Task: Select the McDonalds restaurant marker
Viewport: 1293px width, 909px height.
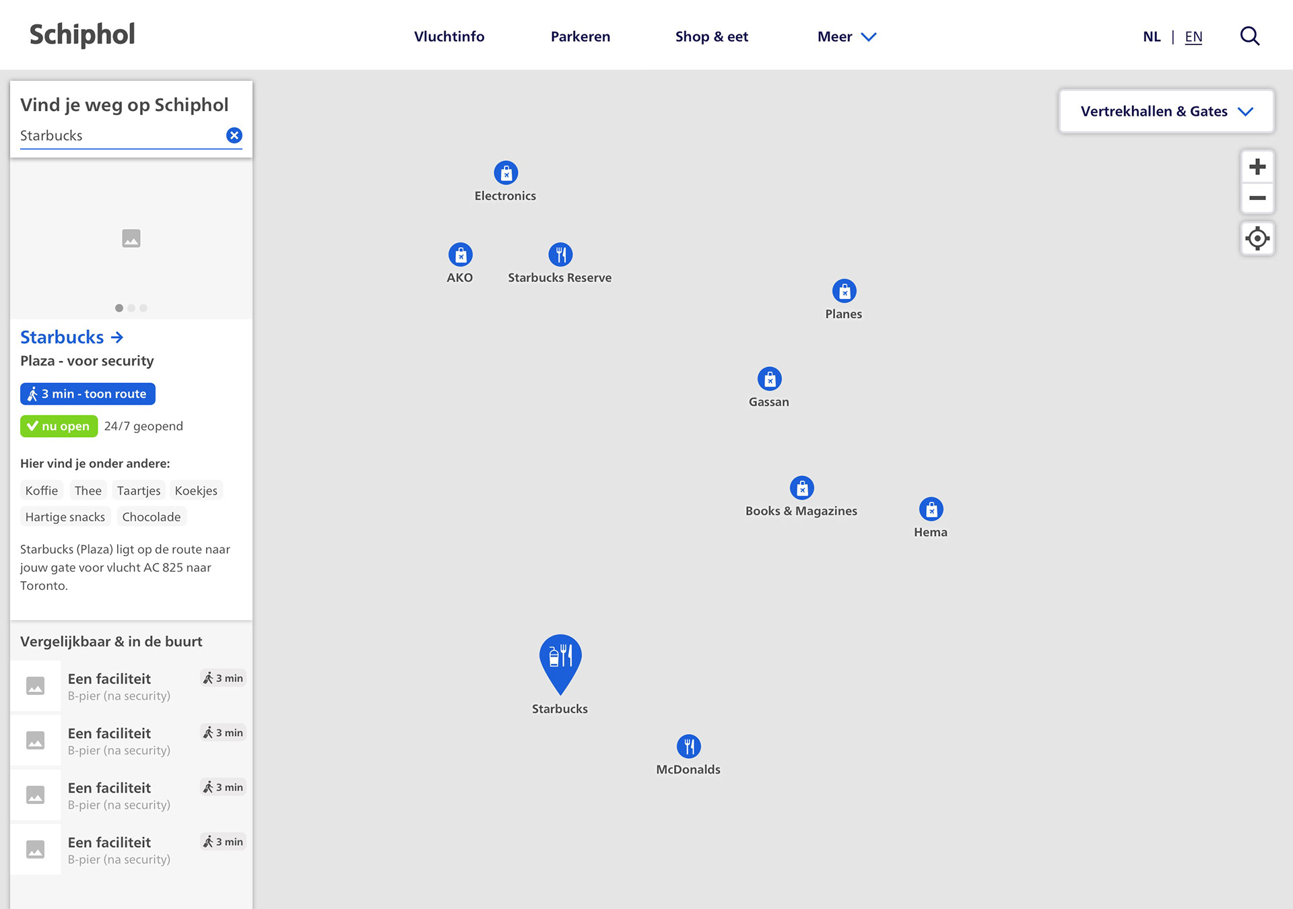Action: point(689,747)
